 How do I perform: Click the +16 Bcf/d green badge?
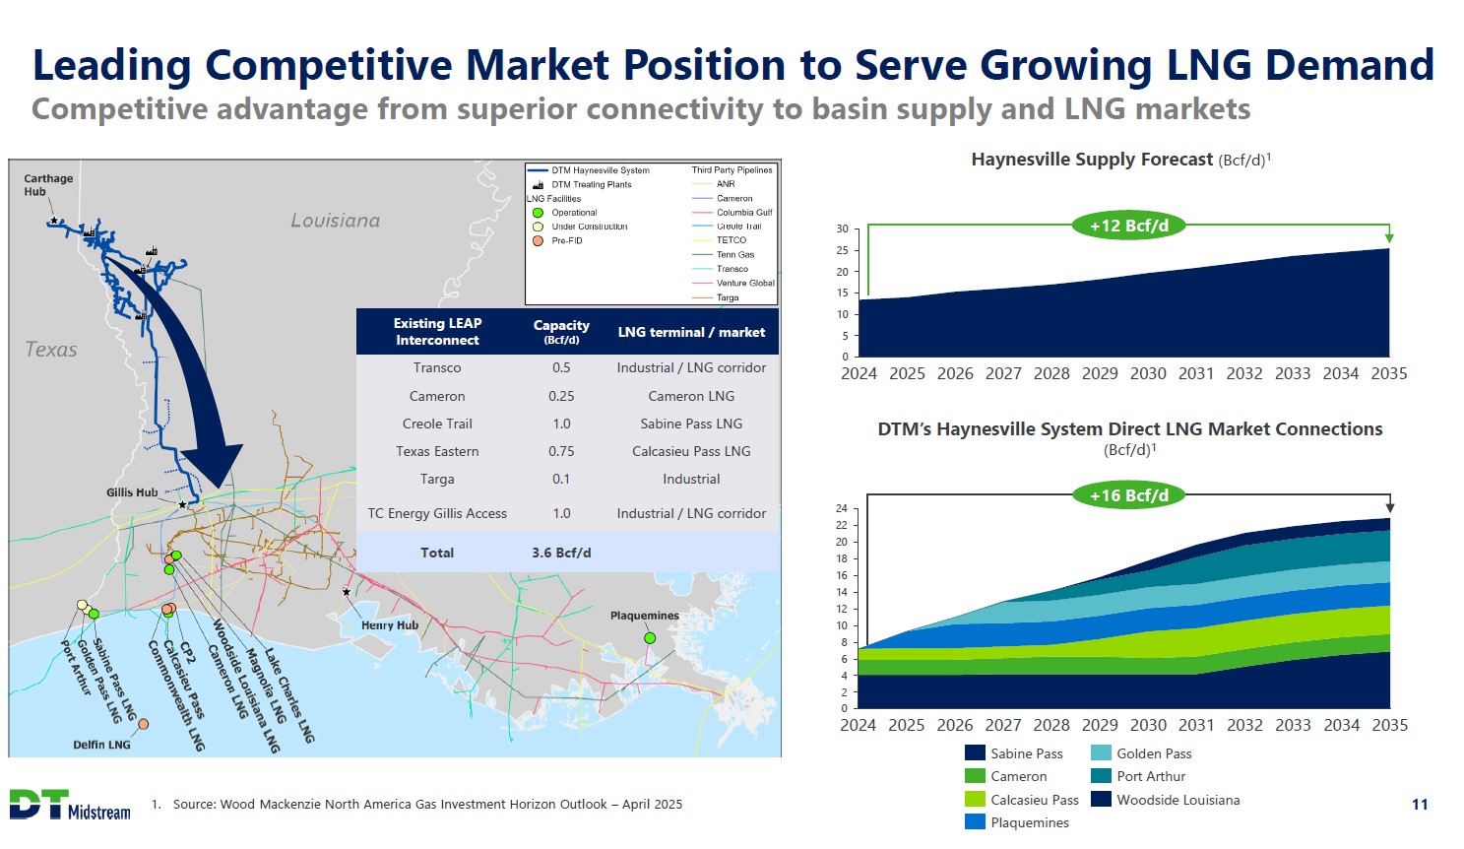1128,495
